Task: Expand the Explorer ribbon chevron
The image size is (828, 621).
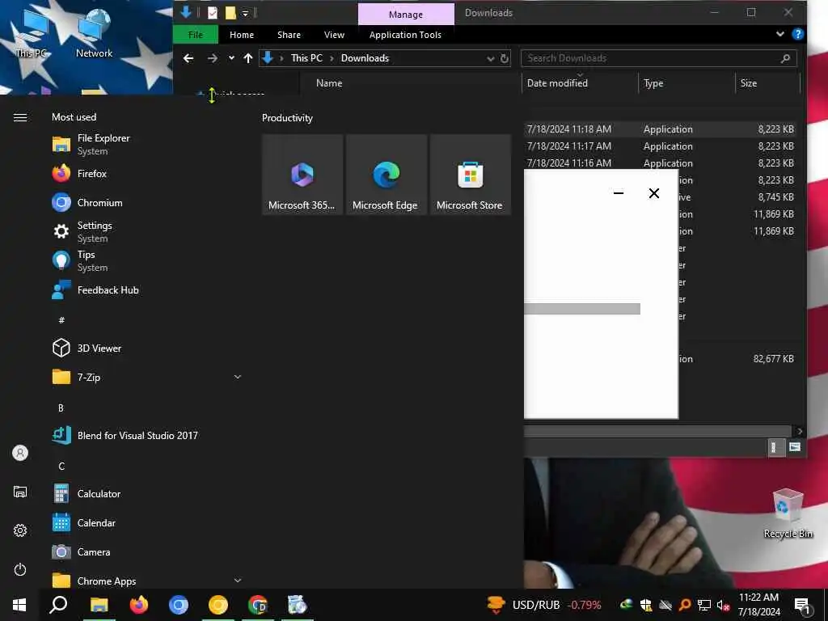Action: coord(780,34)
